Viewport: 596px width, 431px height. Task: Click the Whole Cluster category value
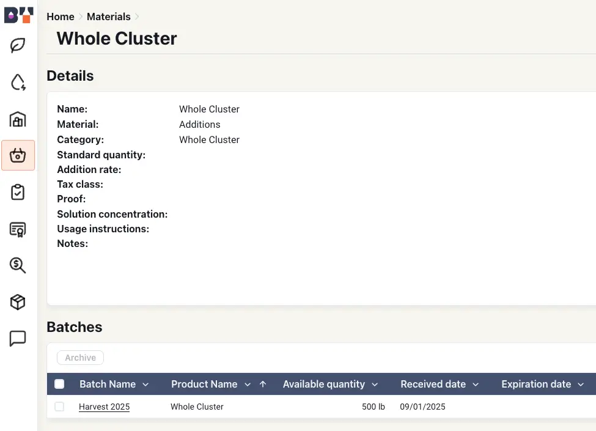(209, 139)
